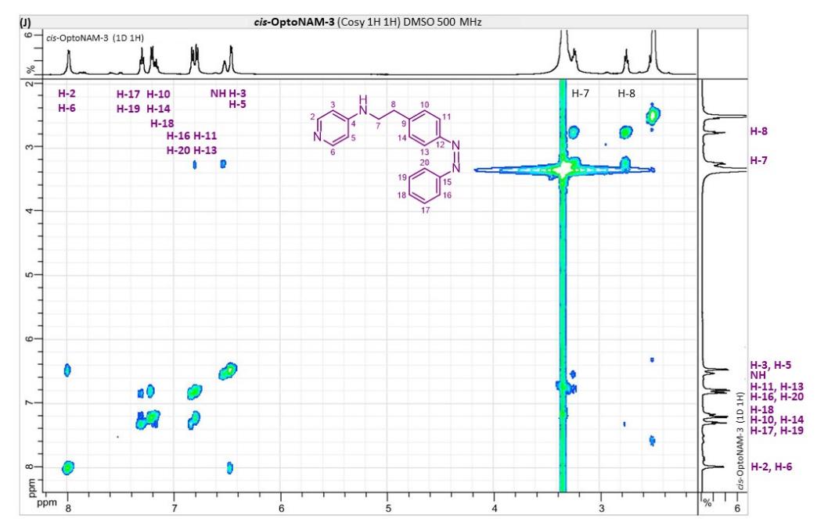Select the diagonal peak at 8 ppm
817x522 pixels.
point(68,467)
